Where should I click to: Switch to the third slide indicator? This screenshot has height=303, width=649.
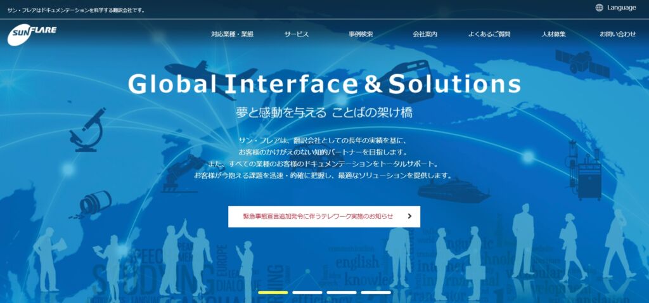[x=342, y=293]
